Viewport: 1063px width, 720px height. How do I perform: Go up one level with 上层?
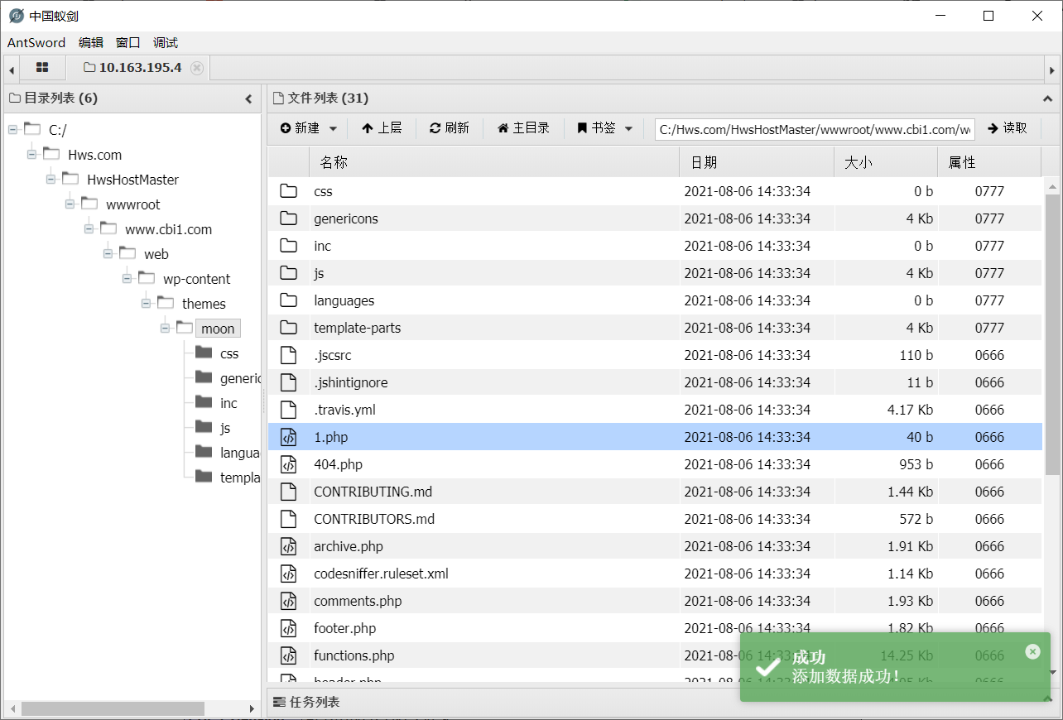coord(382,128)
